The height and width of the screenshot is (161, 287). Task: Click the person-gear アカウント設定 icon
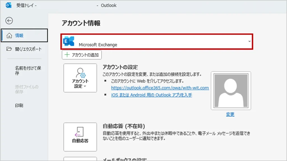click(80, 73)
